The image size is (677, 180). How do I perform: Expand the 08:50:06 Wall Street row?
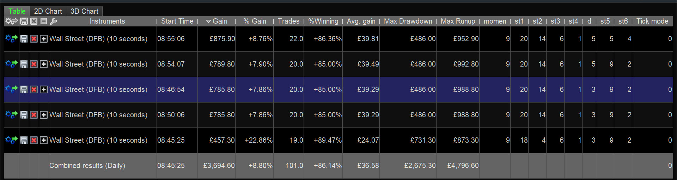[43, 115]
